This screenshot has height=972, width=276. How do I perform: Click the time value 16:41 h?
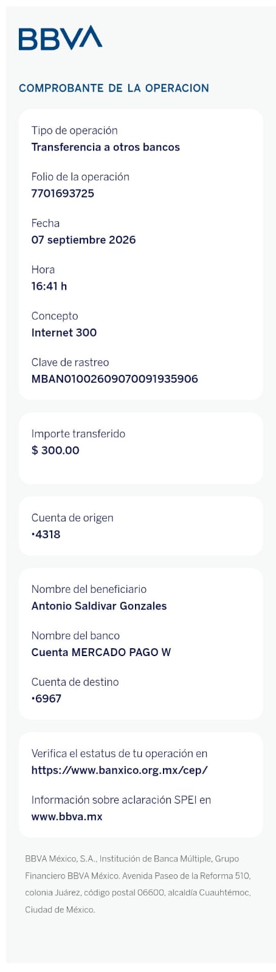click(x=49, y=286)
